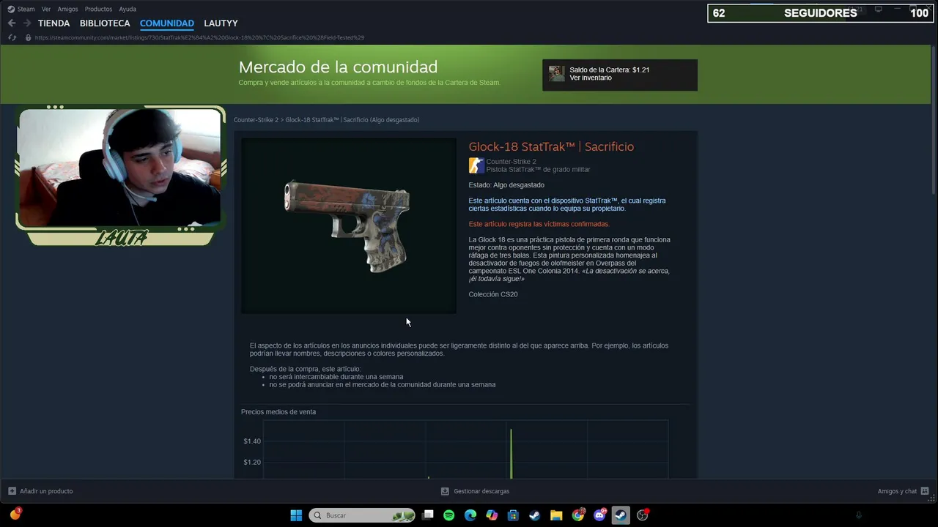Open Amigos y chat panel
Viewport: 938px width, 527px height.
coord(897,491)
